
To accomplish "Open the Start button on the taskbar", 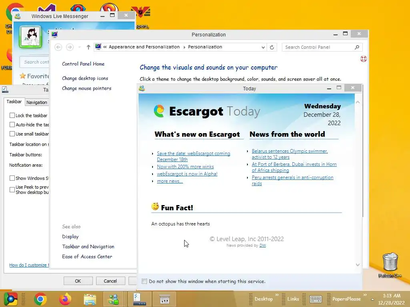I will (x=10, y=299).
